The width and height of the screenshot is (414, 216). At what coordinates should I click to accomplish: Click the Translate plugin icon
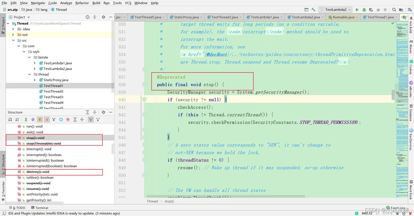click(x=409, y=10)
